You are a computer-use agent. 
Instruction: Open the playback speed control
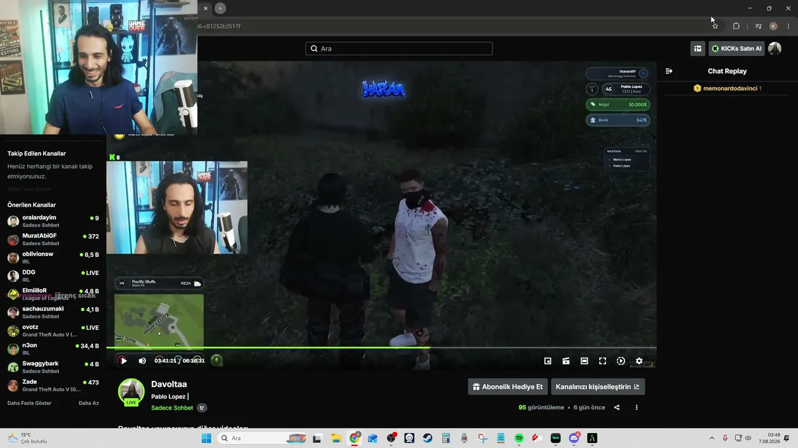pyautogui.click(x=621, y=361)
